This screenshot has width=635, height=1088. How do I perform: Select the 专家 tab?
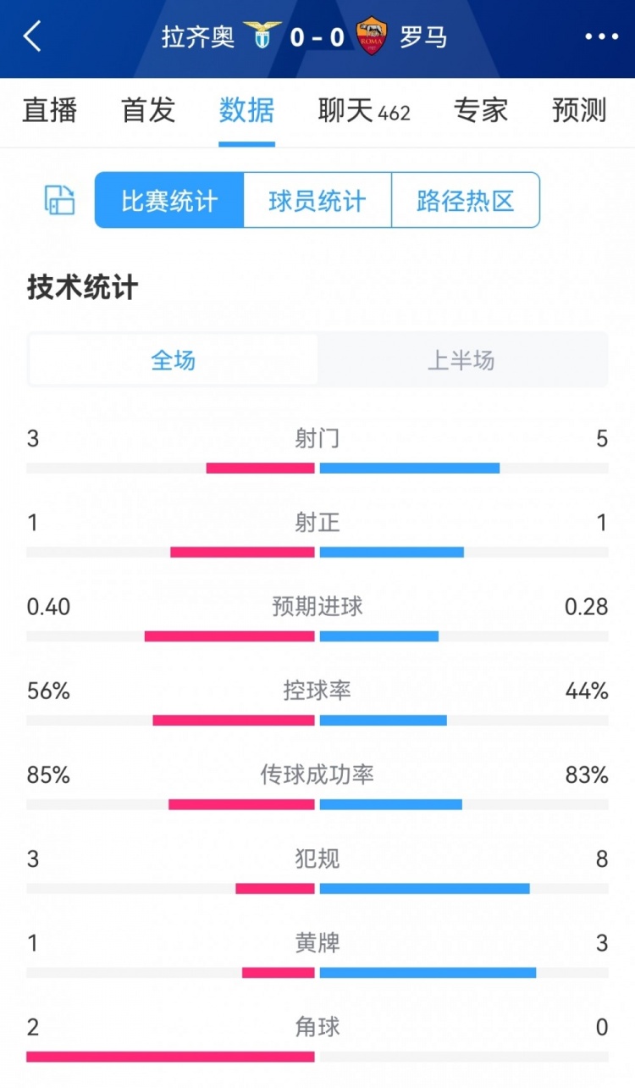point(480,111)
